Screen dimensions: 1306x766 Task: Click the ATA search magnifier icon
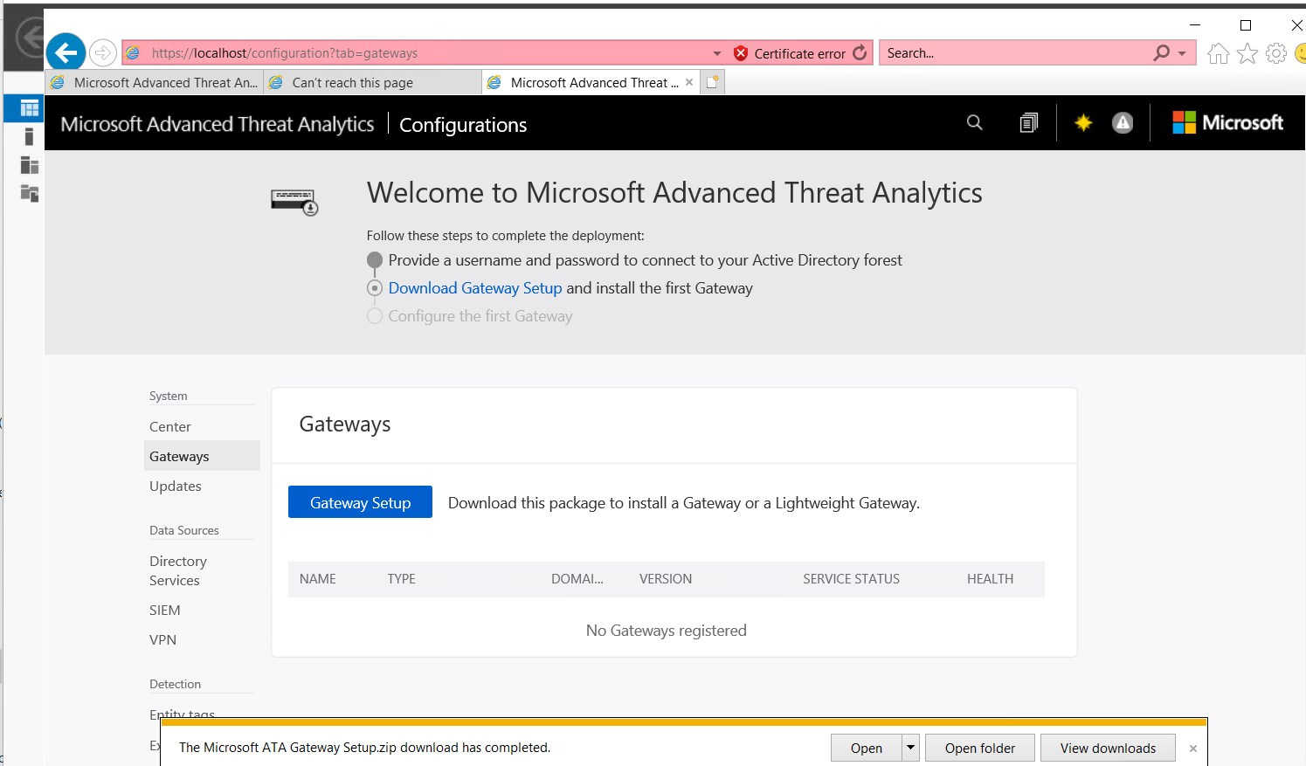[975, 123]
